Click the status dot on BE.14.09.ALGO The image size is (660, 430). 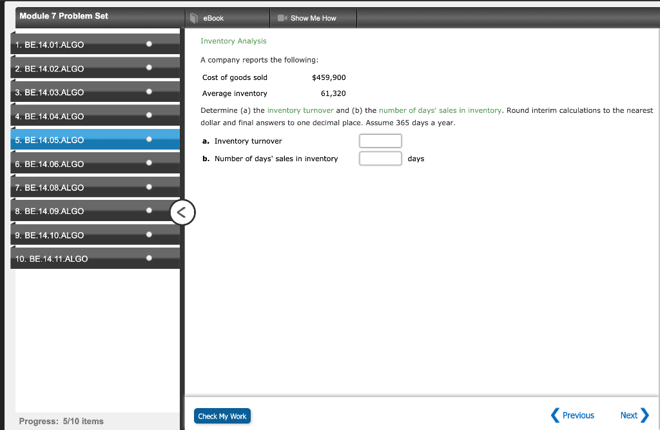(x=150, y=210)
